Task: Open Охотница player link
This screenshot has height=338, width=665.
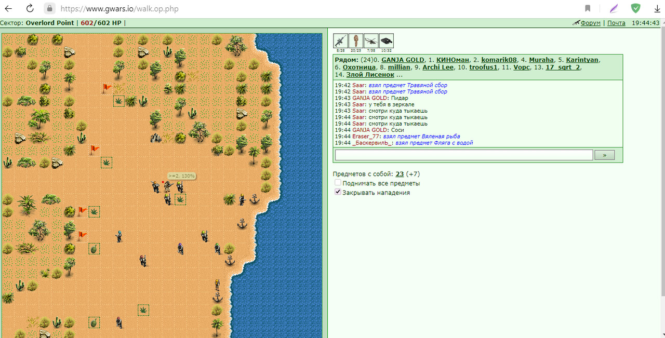Action: 360,67
